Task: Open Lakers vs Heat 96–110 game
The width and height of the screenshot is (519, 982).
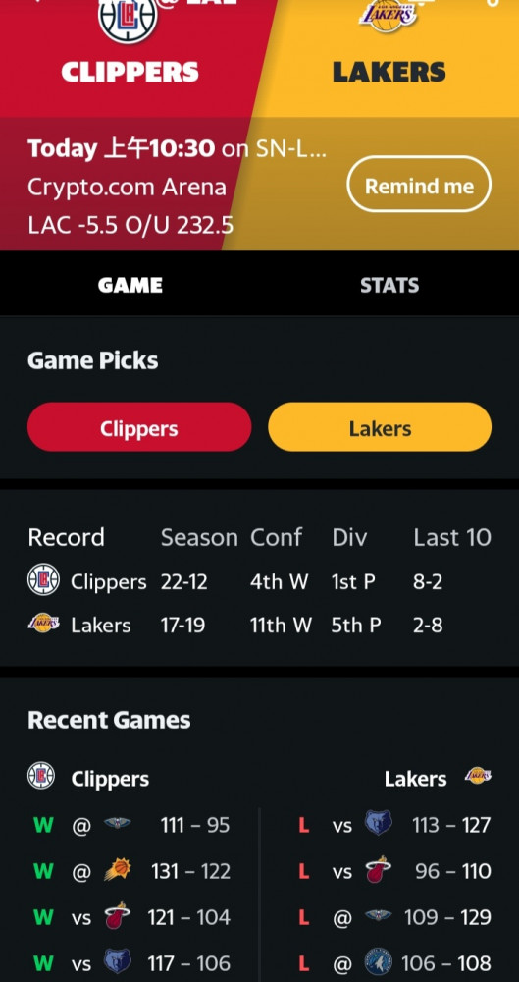Action: tap(395, 870)
